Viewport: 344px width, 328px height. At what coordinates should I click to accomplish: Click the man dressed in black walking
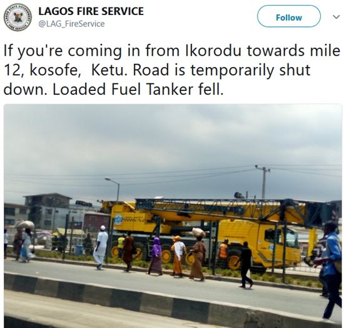245,265
